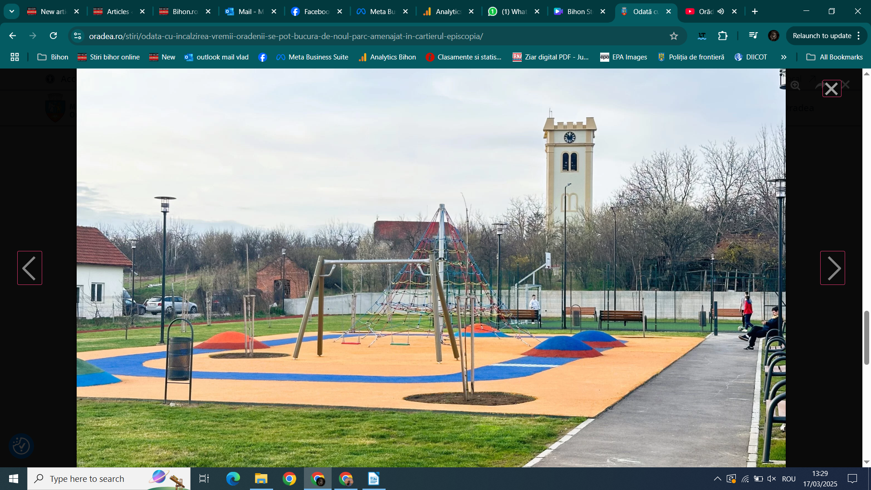Open File Explorer from the taskbar
This screenshot has height=490, width=871.
click(x=261, y=479)
